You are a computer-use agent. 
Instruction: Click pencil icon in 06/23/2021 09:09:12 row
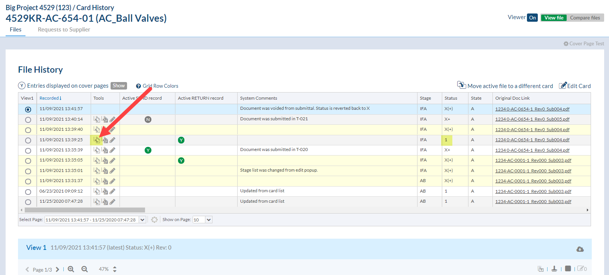(x=112, y=191)
